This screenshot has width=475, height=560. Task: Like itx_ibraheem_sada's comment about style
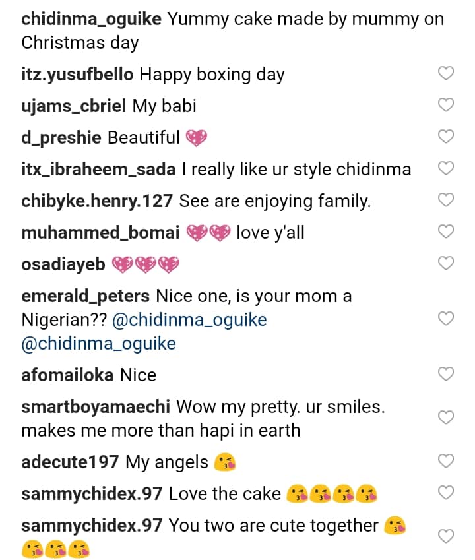(x=447, y=169)
